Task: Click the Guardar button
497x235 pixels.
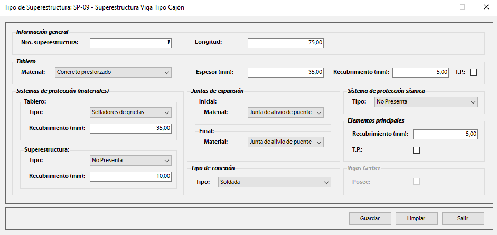Action: coord(370,218)
